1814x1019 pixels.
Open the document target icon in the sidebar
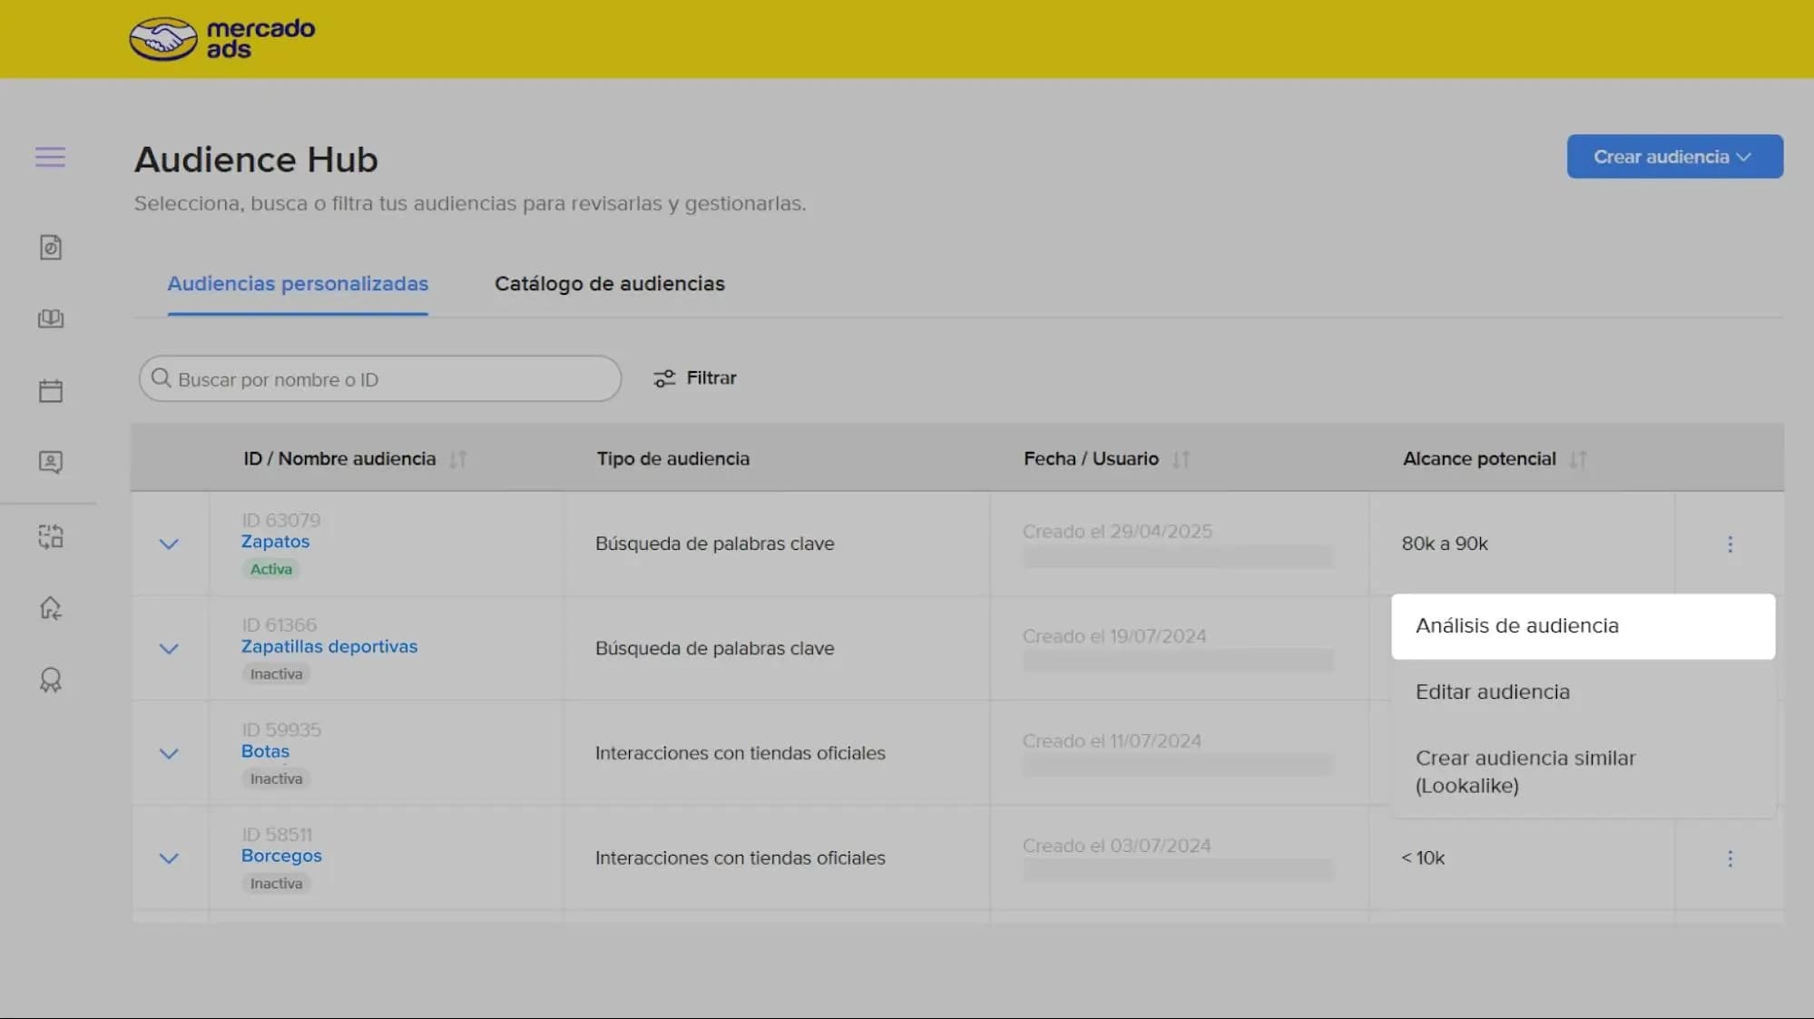[x=51, y=248]
